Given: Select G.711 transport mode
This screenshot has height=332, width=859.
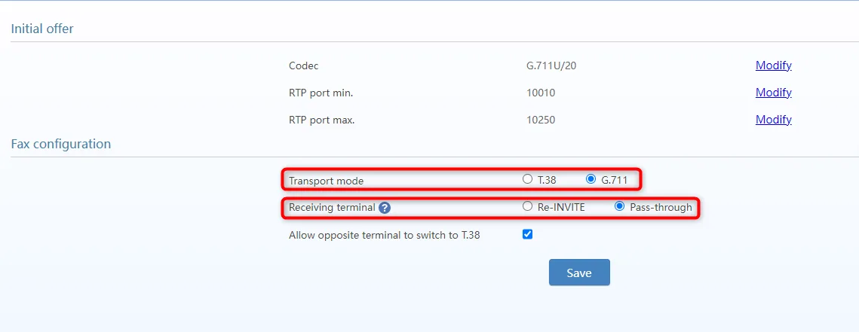Looking at the screenshot, I should [x=591, y=179].
